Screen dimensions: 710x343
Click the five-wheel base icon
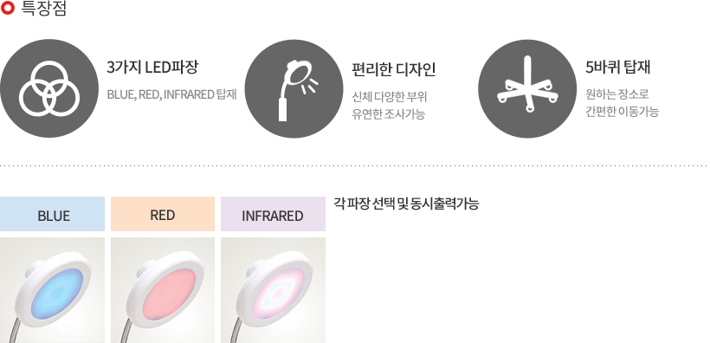point(527,88)
